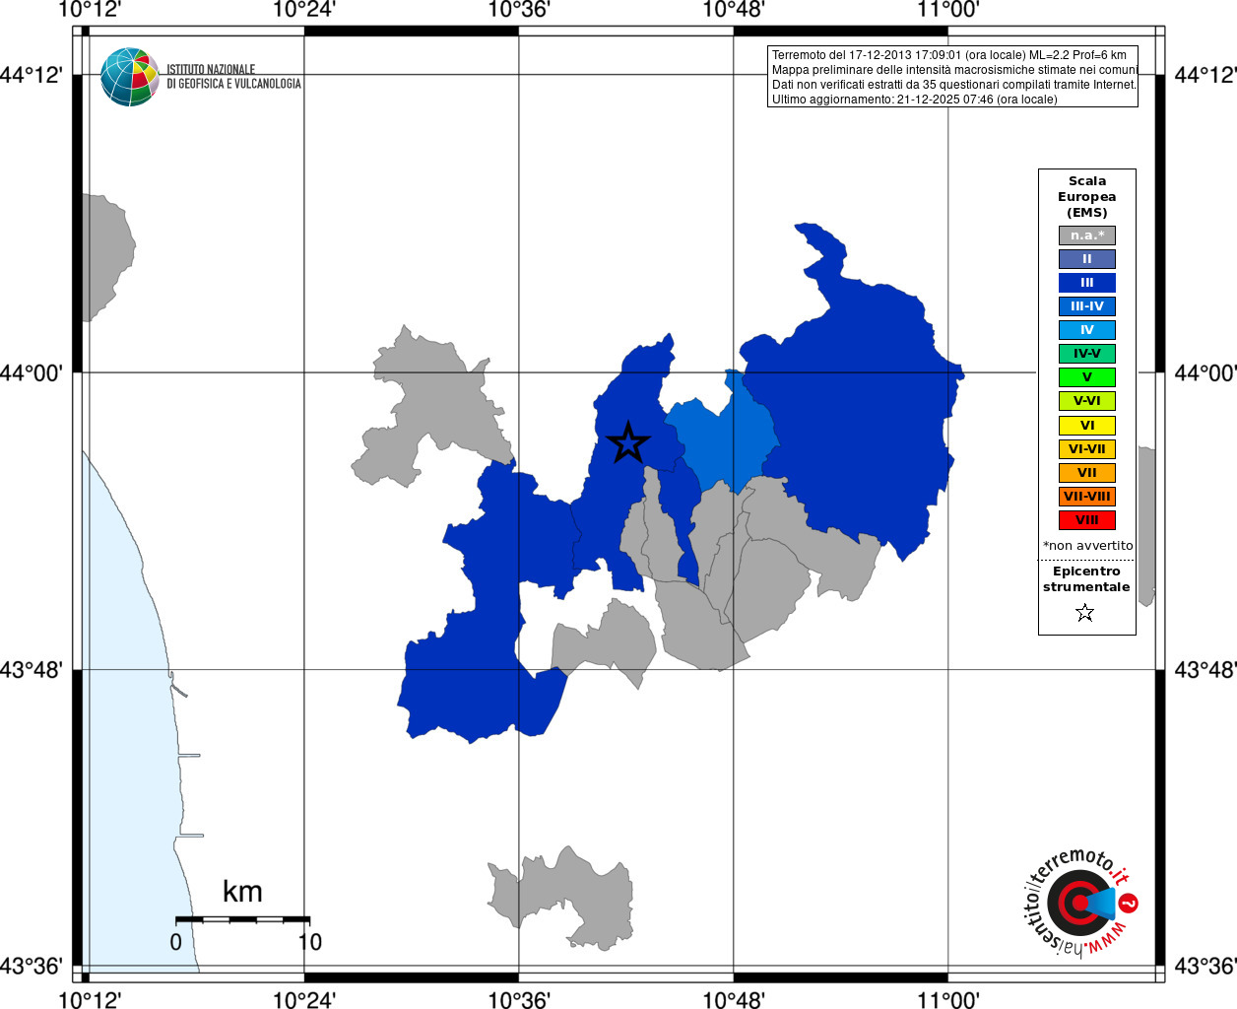Viewport: 1237px width, 1009px height.
Task: Click the '*non avvertito' legend note
Action: (1087, 546)
